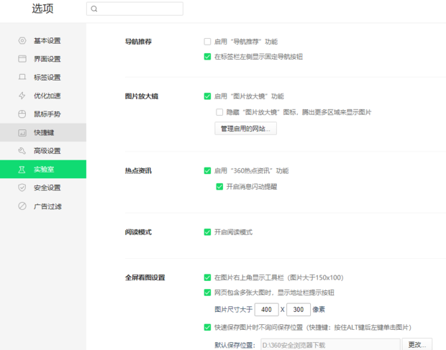Open 安全设置 page
Screen dimensions: 446x350
pyautogui.click(x=43, y=188)
